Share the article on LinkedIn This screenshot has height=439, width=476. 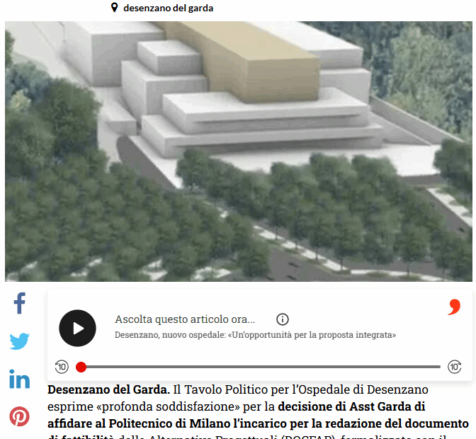pos(20,380)
